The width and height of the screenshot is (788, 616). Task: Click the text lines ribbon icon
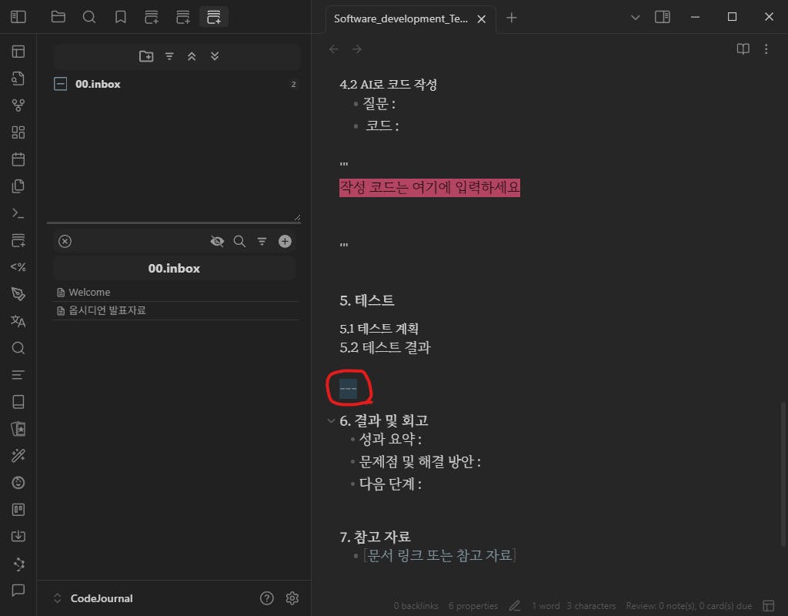click(x=18, y=375)
